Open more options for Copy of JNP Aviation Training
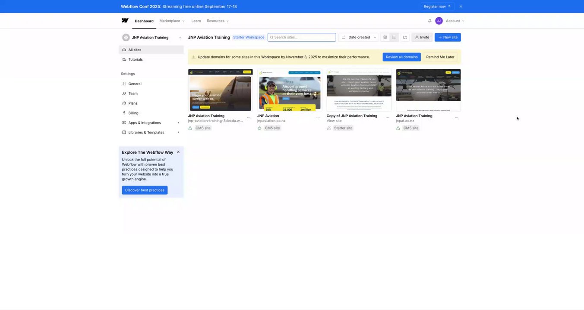 (x=387, y=118)
